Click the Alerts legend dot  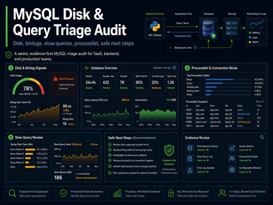tap(250, 42)
